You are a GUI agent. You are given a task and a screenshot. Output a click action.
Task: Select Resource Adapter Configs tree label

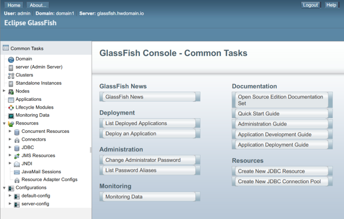(50, 180)
